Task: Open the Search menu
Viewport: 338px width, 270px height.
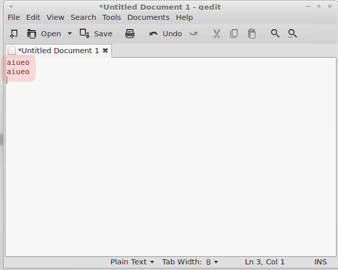Action: click(83, 17)
